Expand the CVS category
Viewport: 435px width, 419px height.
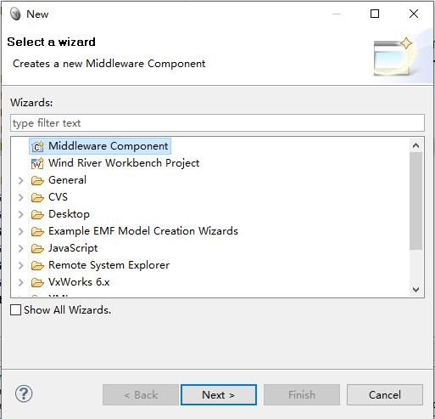tap(20, 197)
